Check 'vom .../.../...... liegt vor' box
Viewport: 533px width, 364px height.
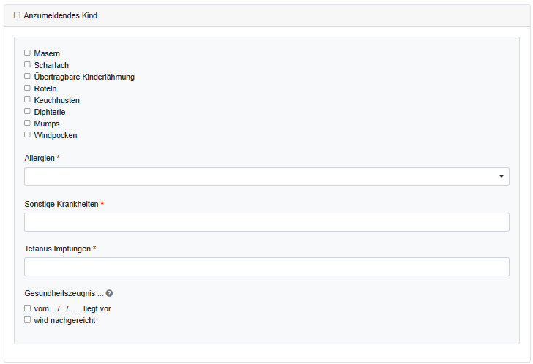[27, 308]
